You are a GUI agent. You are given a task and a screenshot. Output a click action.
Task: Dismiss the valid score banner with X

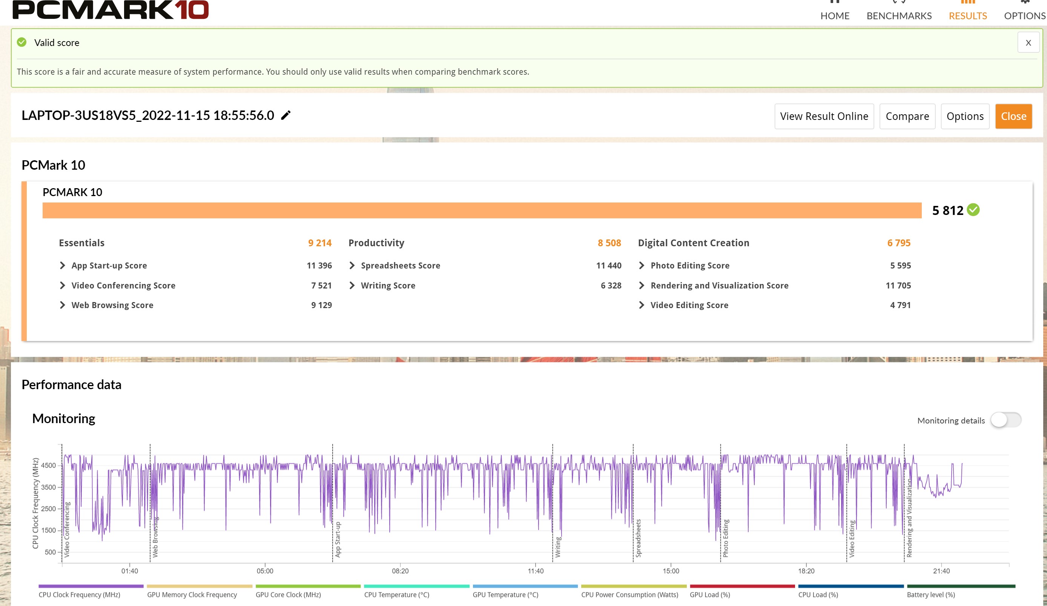tap(1028, 42)
